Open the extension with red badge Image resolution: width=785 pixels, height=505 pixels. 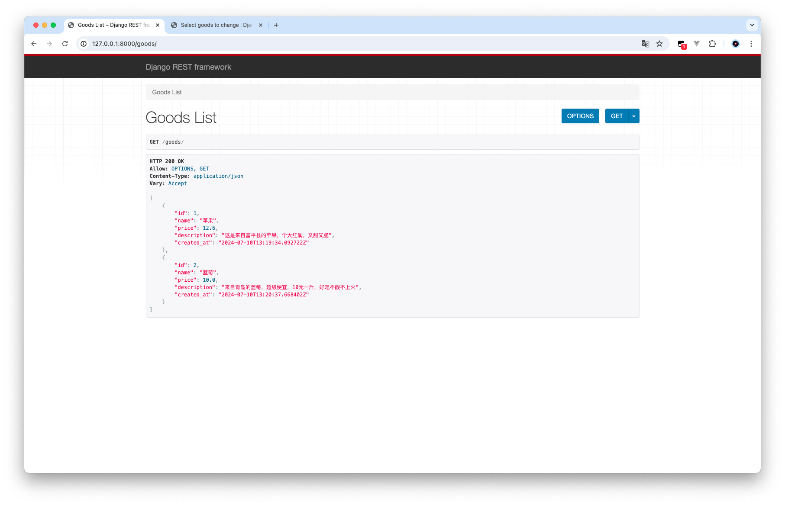[x=682, y=44]
